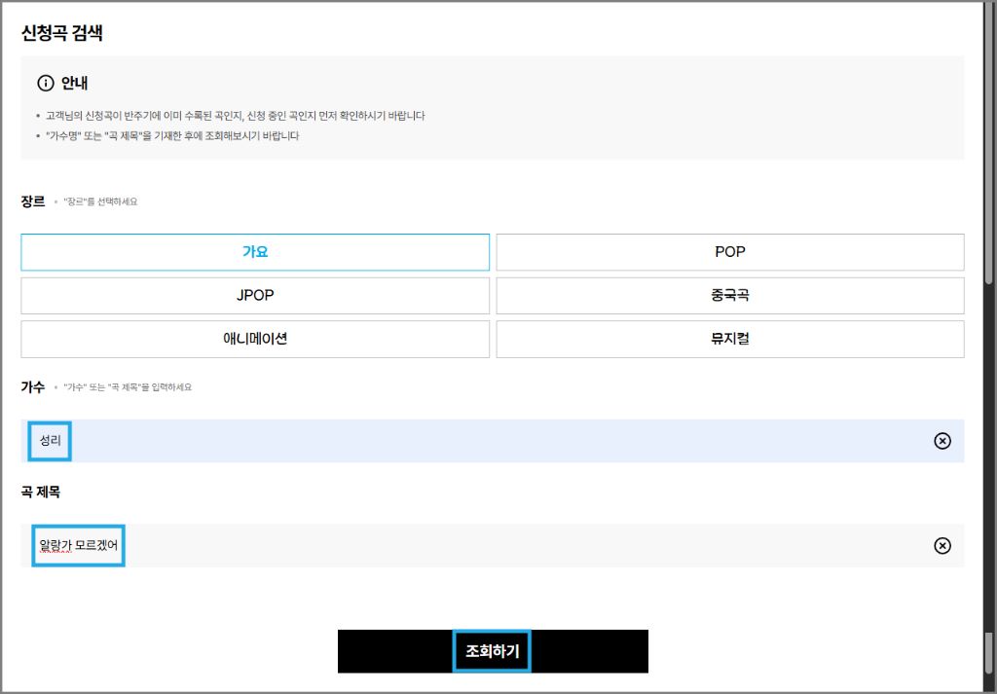
Task: Click the hint text "장르"를 선택하세요
Action: tap(100, 202)
